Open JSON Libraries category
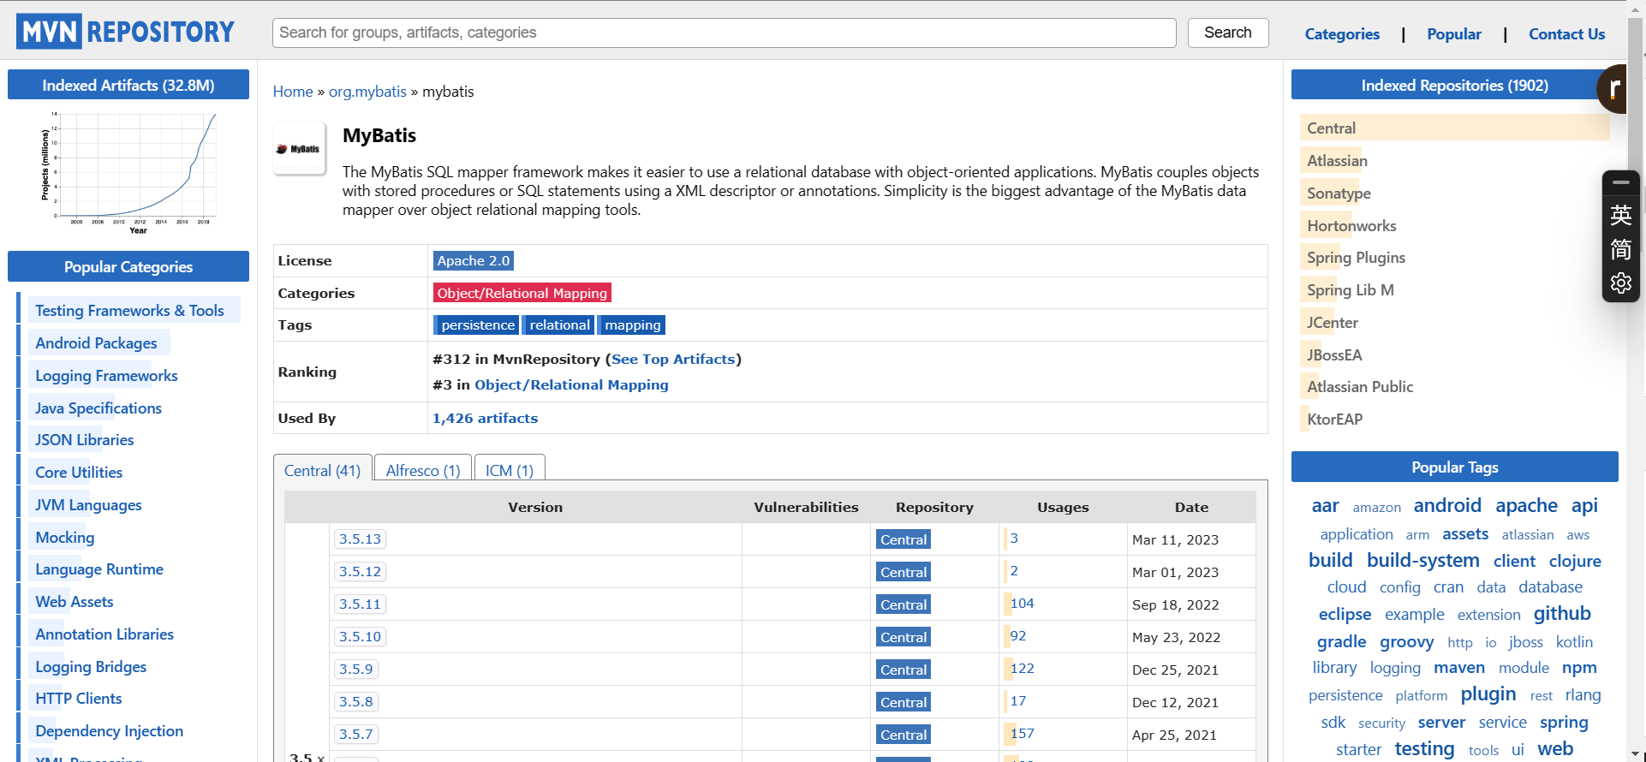The width and height of the screenshot is (1646, 762). (85, 440)
